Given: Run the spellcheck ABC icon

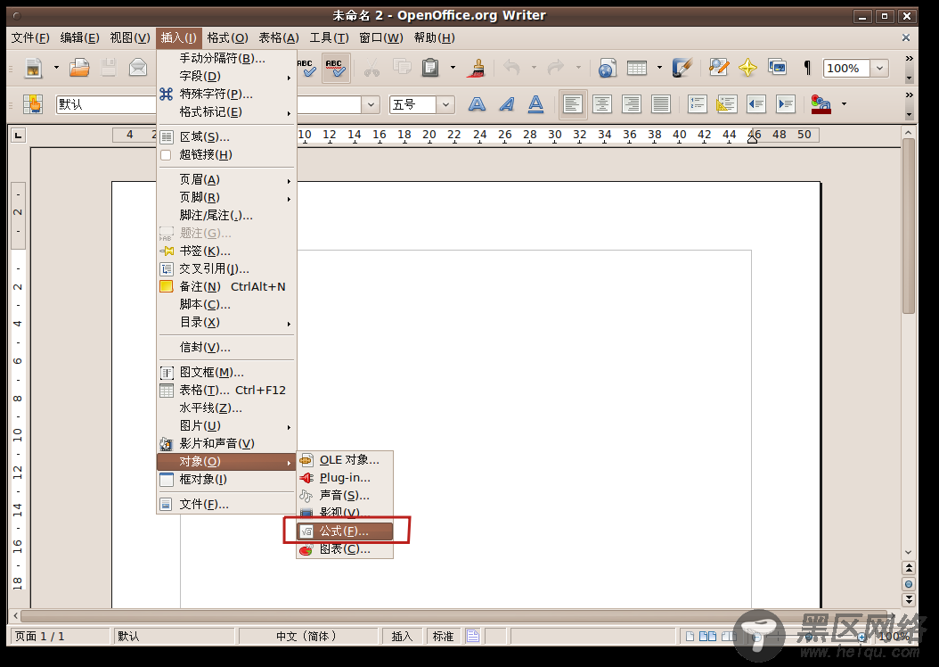Looking at the screenshot, I should [x=306, y=68].
